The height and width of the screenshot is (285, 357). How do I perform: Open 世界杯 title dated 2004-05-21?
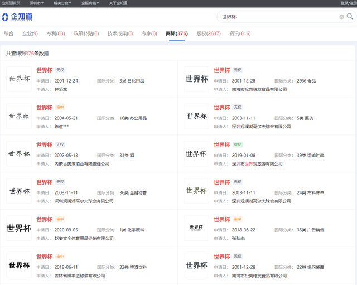point(45,108)
